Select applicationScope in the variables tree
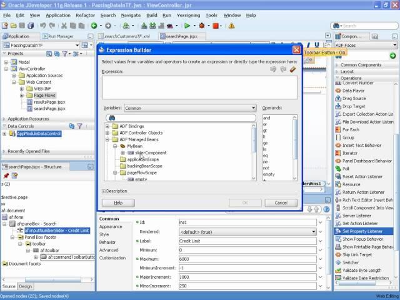Screen dimensions: 400x300 (143, 159)
